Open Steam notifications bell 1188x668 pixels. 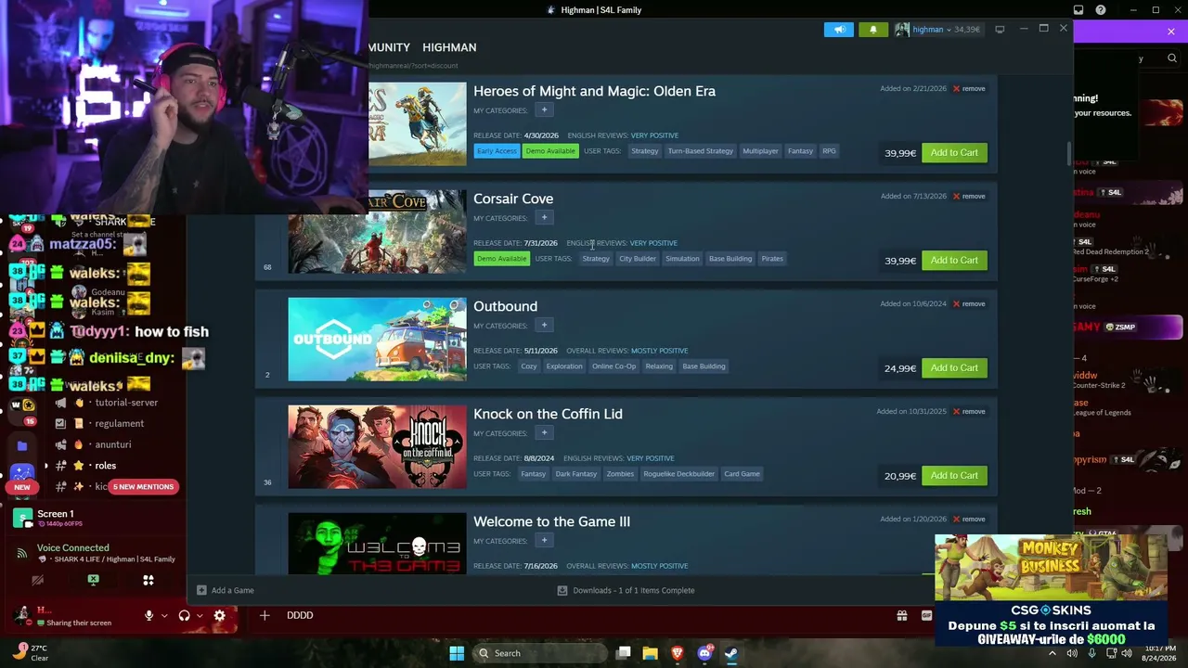(x=872, y=30)
